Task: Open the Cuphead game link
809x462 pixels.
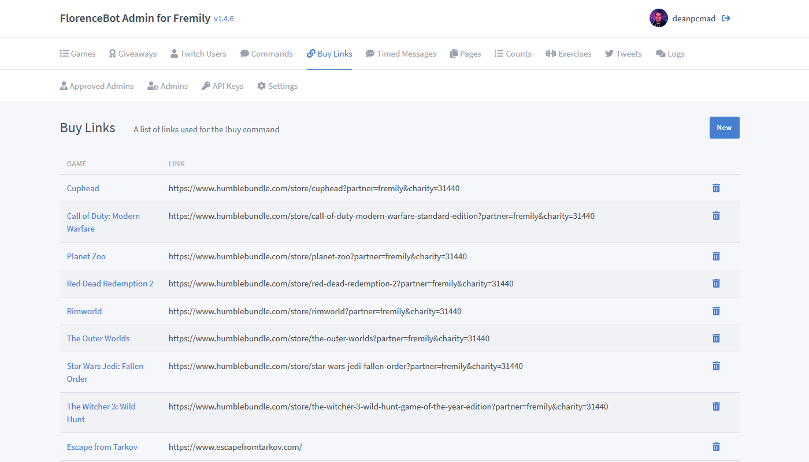Action: [83, 188]
